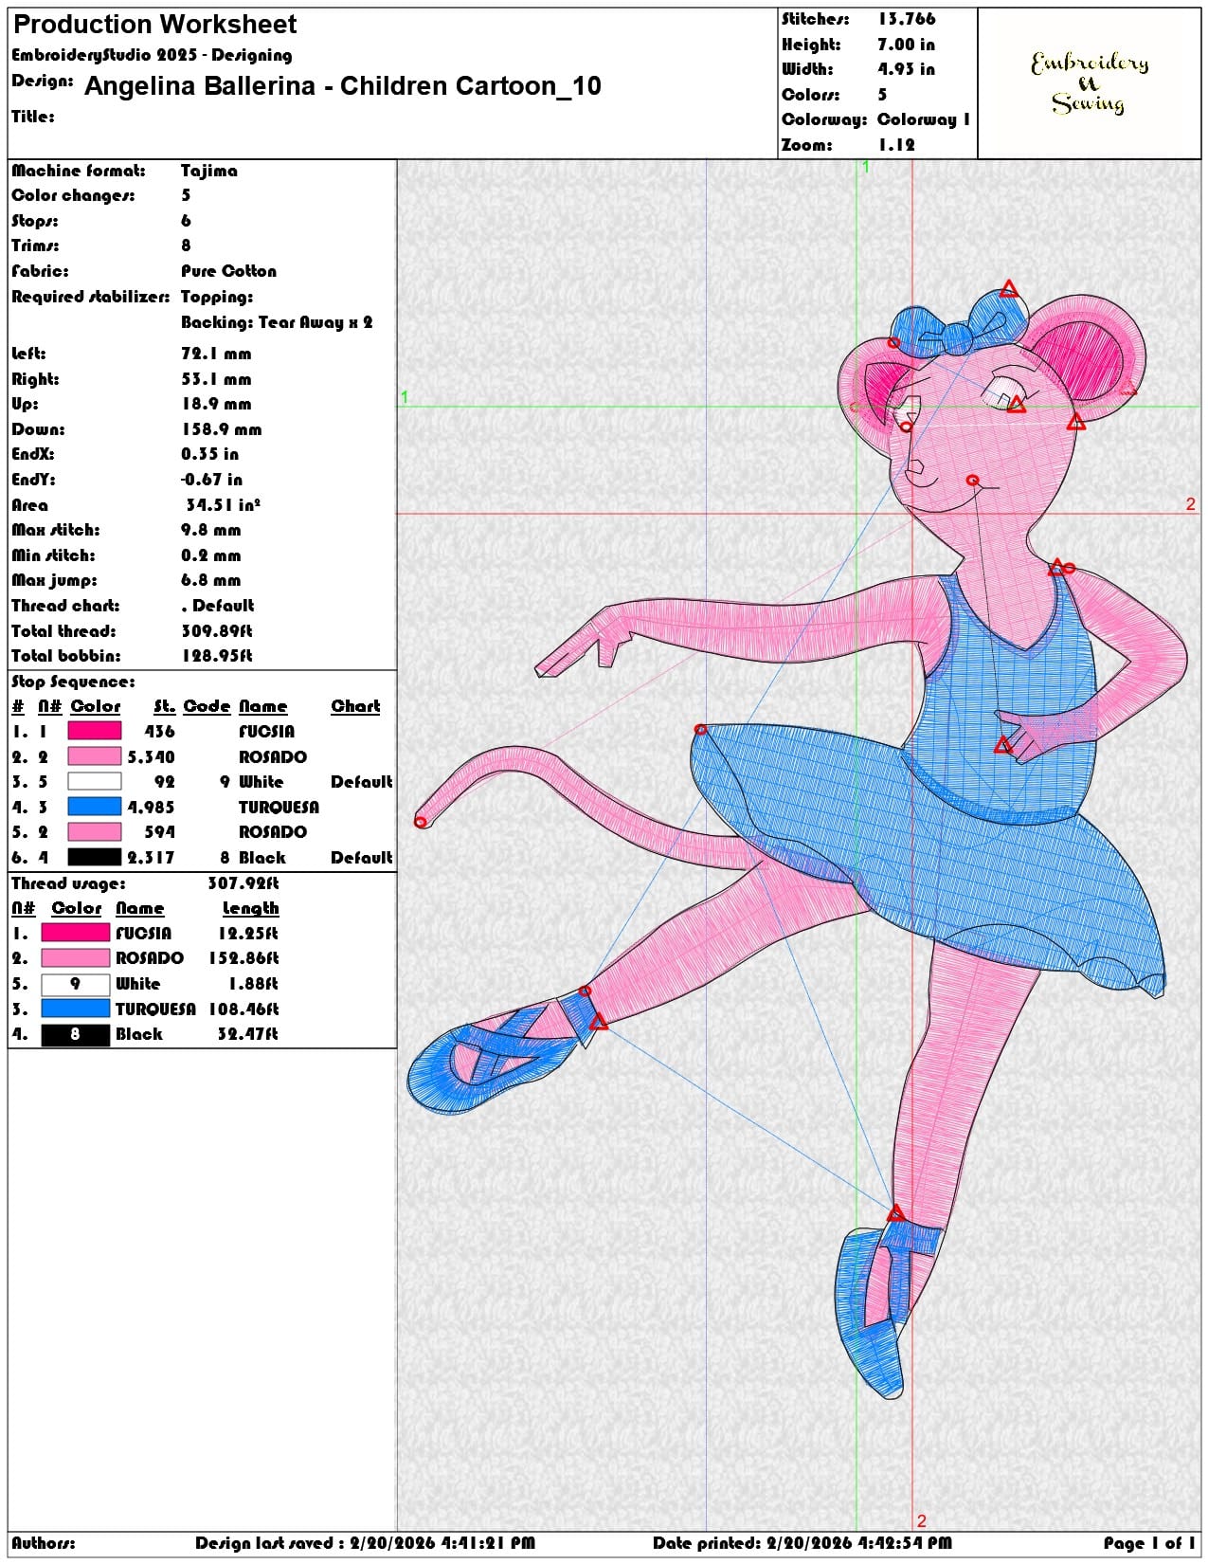
Task: Click the Page 1 of 1 footer text
Action: coord(1149,1543)
